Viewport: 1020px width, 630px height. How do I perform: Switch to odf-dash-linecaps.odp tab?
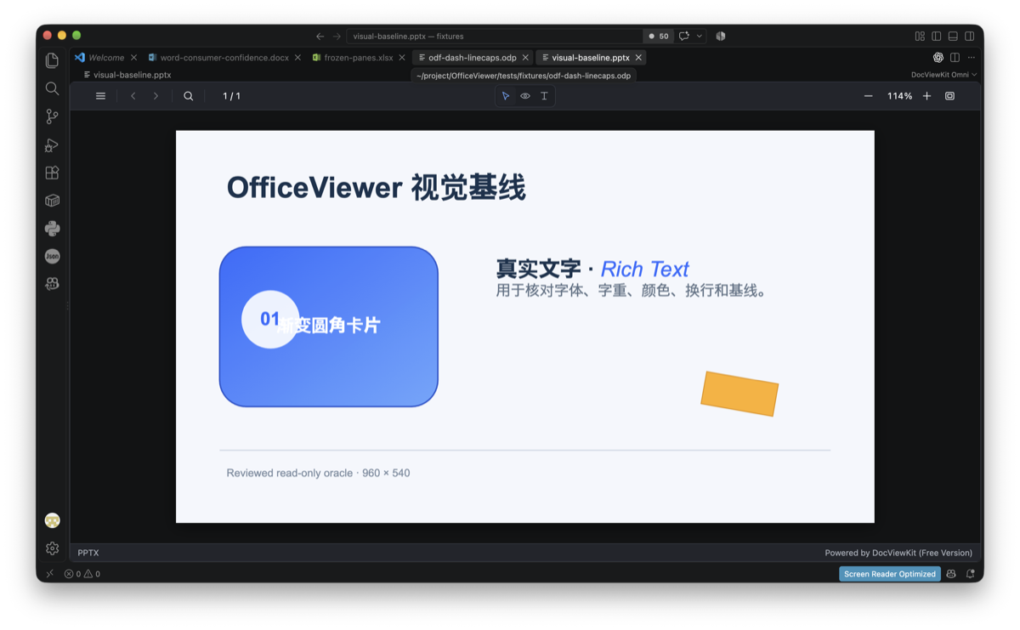472,58
